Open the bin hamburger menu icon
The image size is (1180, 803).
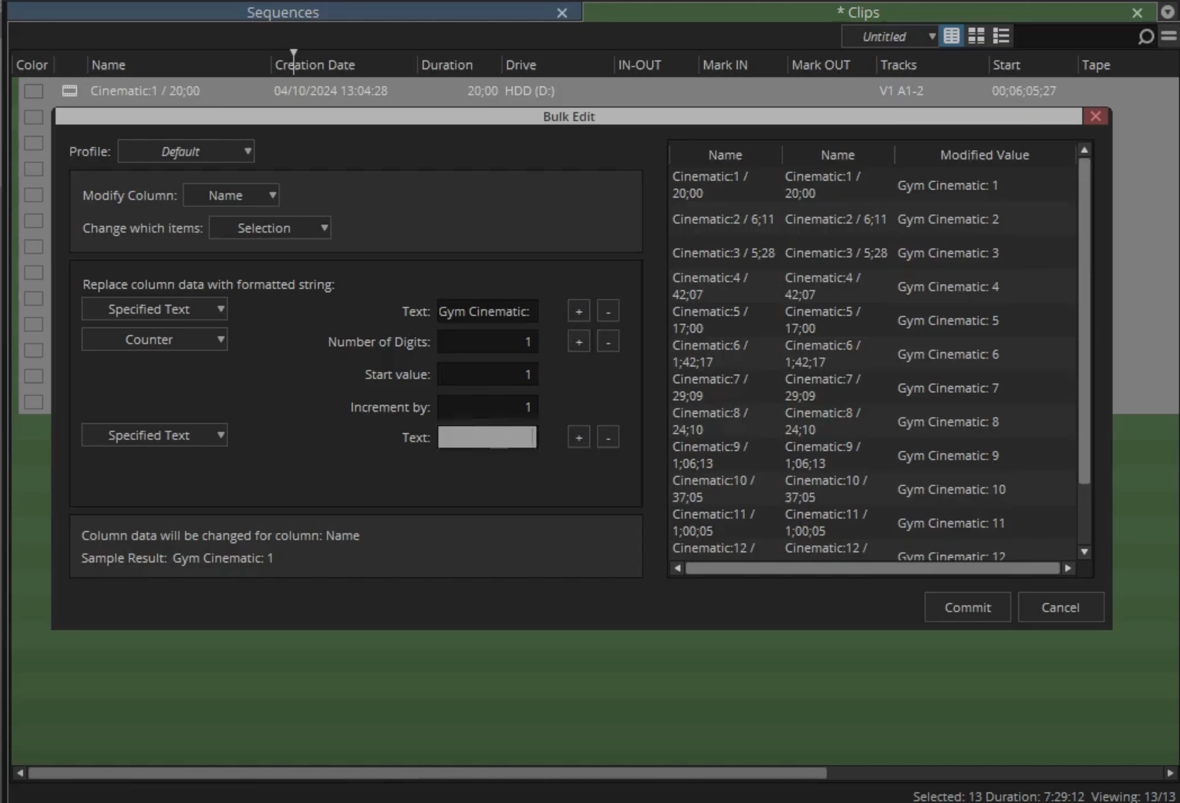pyautogui.click(x=1168, y=36)
